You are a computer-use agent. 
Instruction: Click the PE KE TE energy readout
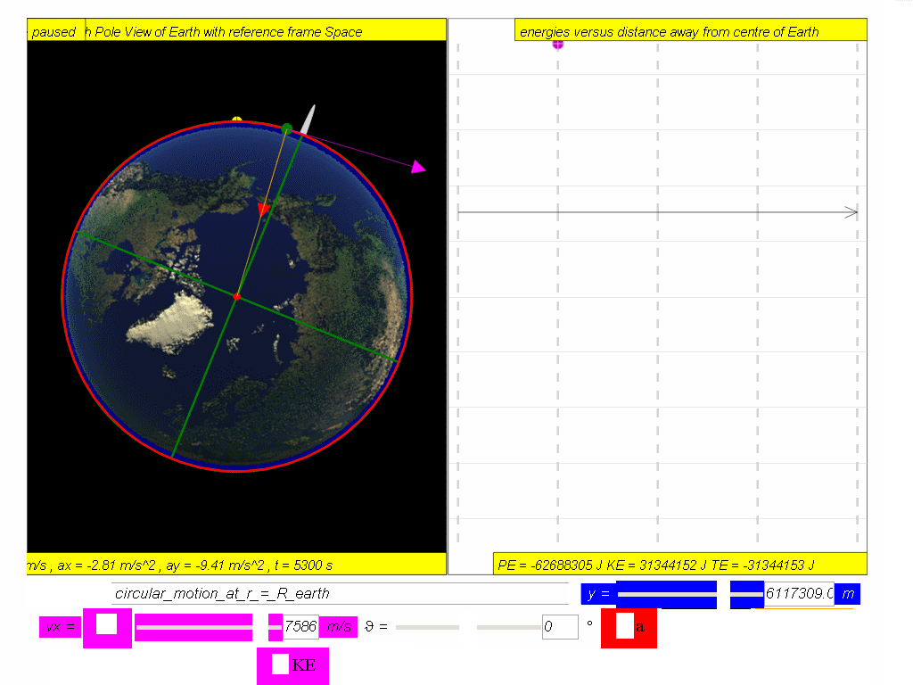(x=680, y=565)
